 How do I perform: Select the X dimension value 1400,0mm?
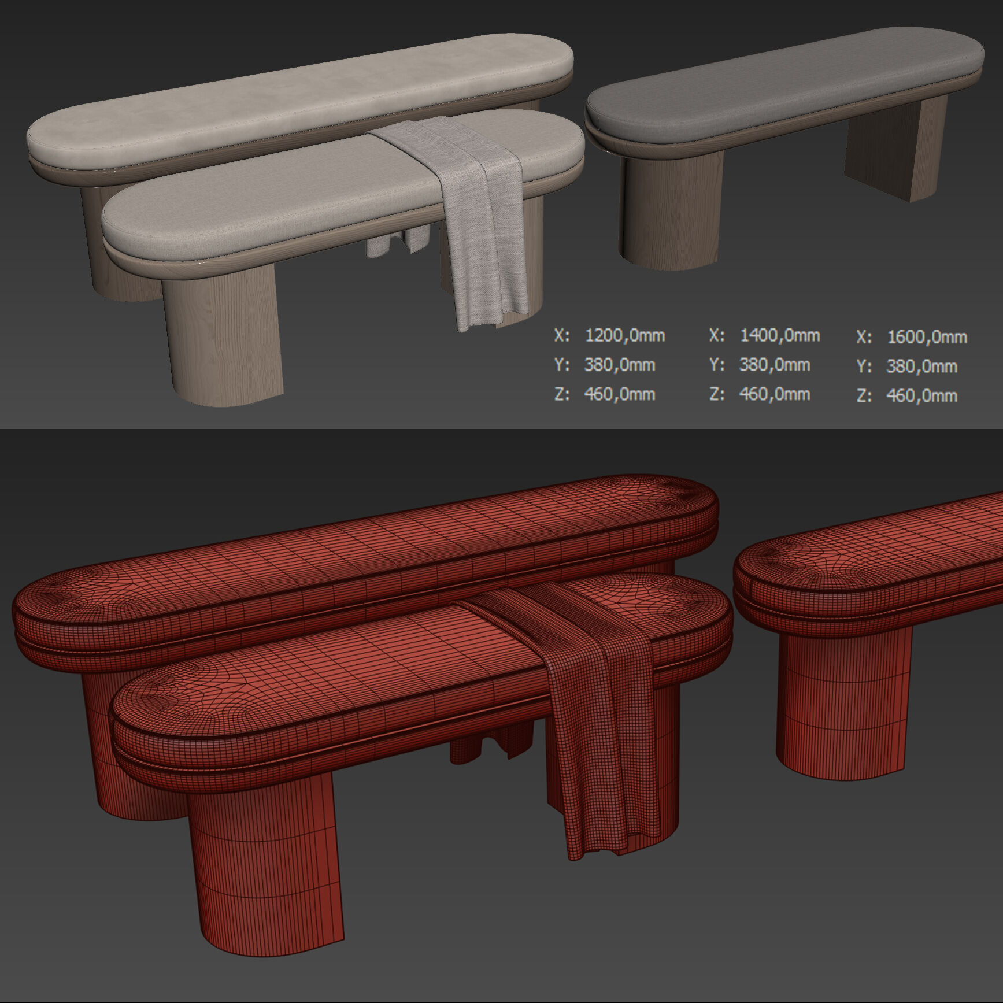[x=780, y=335]
